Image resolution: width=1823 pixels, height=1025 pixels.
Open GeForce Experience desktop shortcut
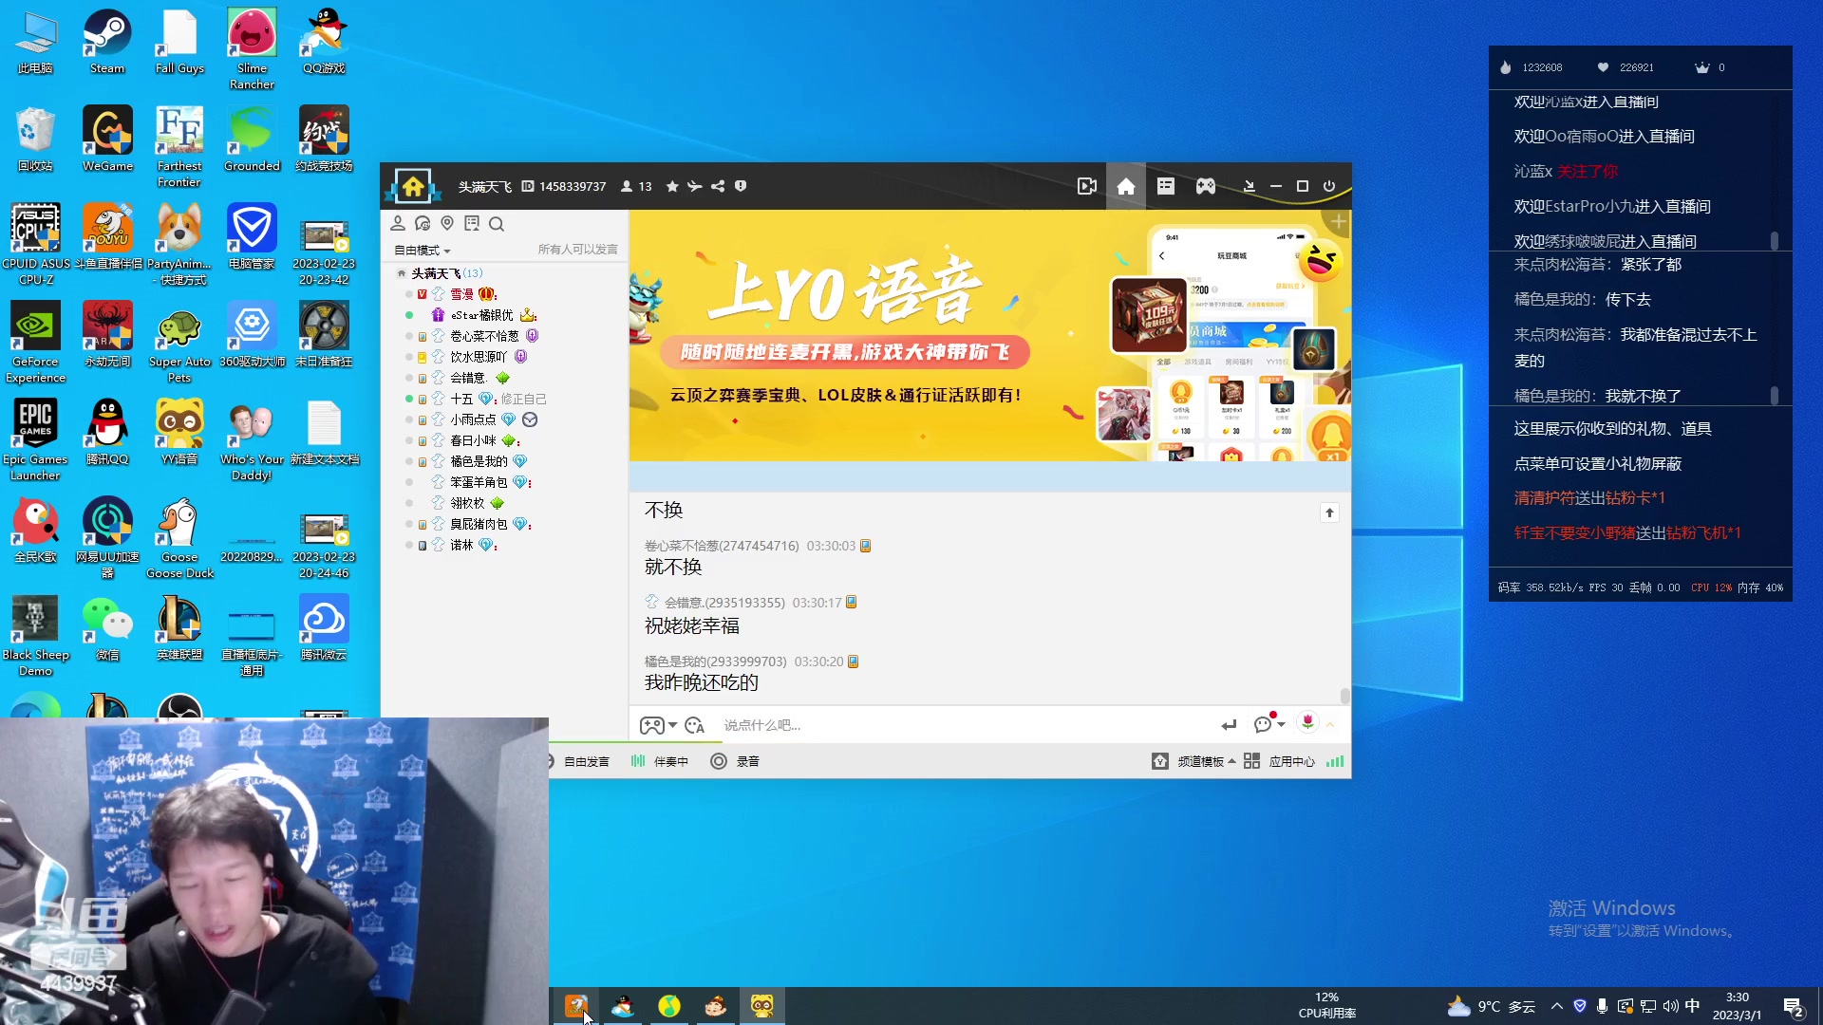[35, 342]
